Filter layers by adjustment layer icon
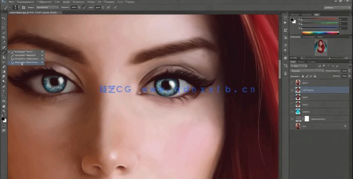Image resolution: width=353 pixels, height=179 pixels. (324, 66)
